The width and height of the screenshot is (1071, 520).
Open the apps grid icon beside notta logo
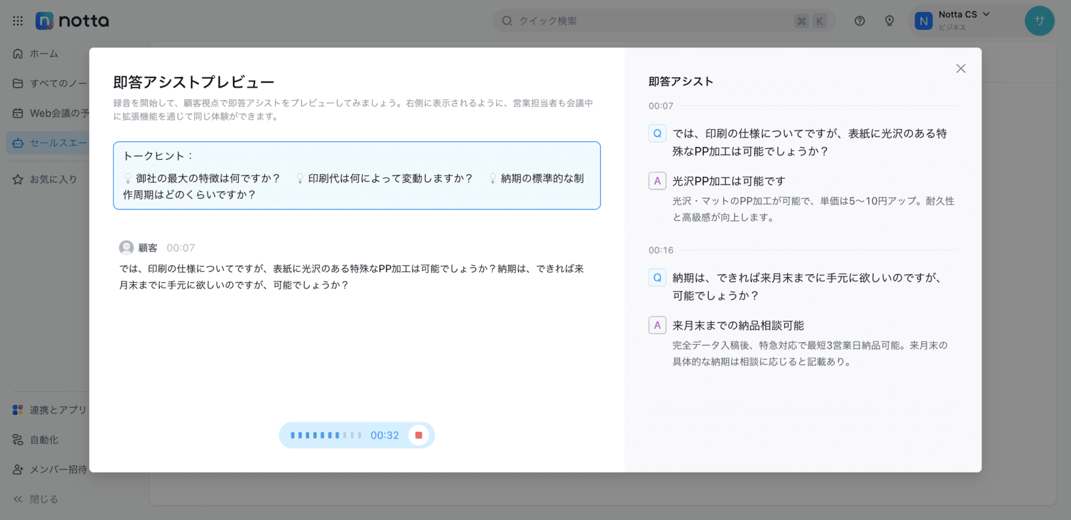(18, 21)
